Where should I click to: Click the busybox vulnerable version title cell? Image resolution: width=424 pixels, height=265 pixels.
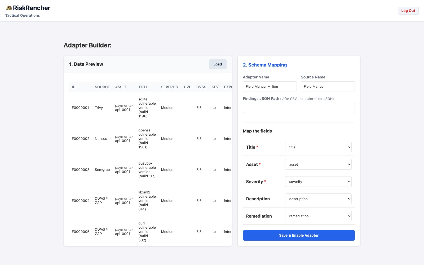coord(147,170)
